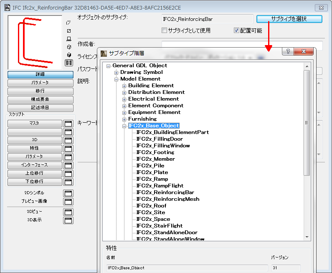
Task: Open the マスタ script
Action: tap(35, 124)
